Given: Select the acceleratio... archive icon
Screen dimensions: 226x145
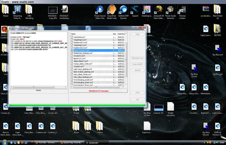Looking at the screenshot, I should [x=206, y=11].
